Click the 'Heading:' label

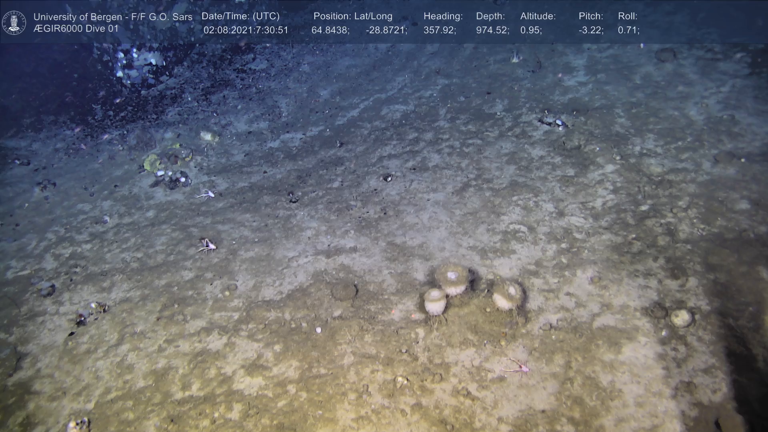point(443,16)
